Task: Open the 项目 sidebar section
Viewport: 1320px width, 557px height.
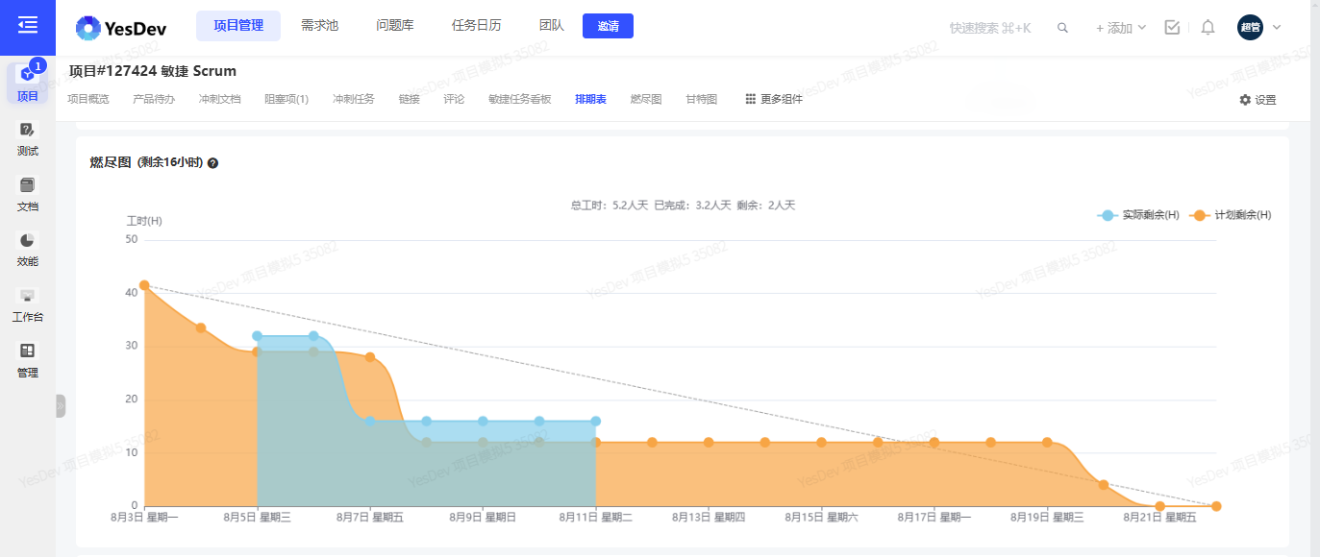Action: point(27,84)
